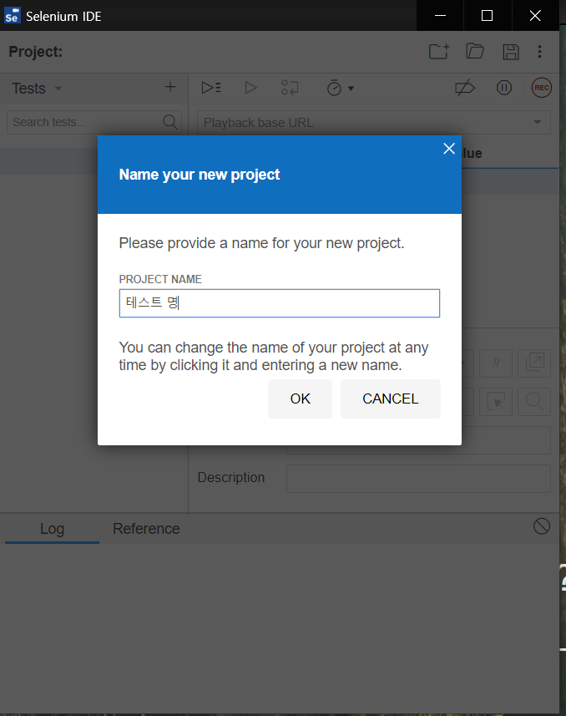Toggle disable breakpoints icon

point(464,88)
